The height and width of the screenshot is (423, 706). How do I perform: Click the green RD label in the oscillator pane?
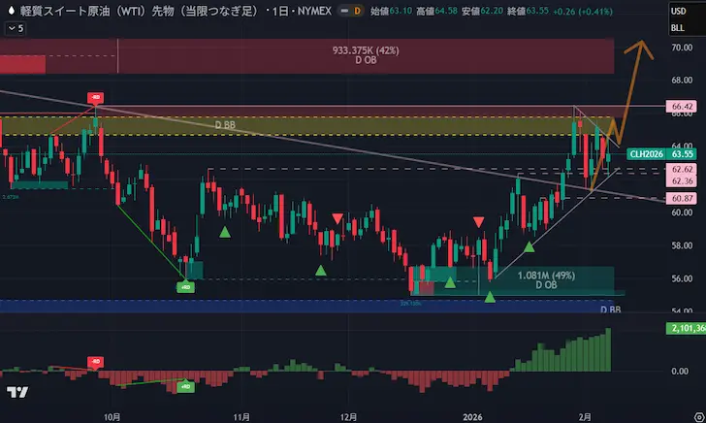point(184,386)
